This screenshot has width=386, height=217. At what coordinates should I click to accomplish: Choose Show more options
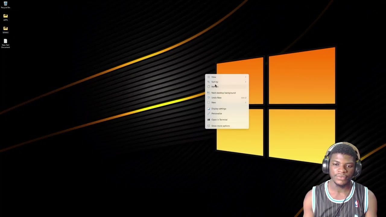[x=227, y=126]
